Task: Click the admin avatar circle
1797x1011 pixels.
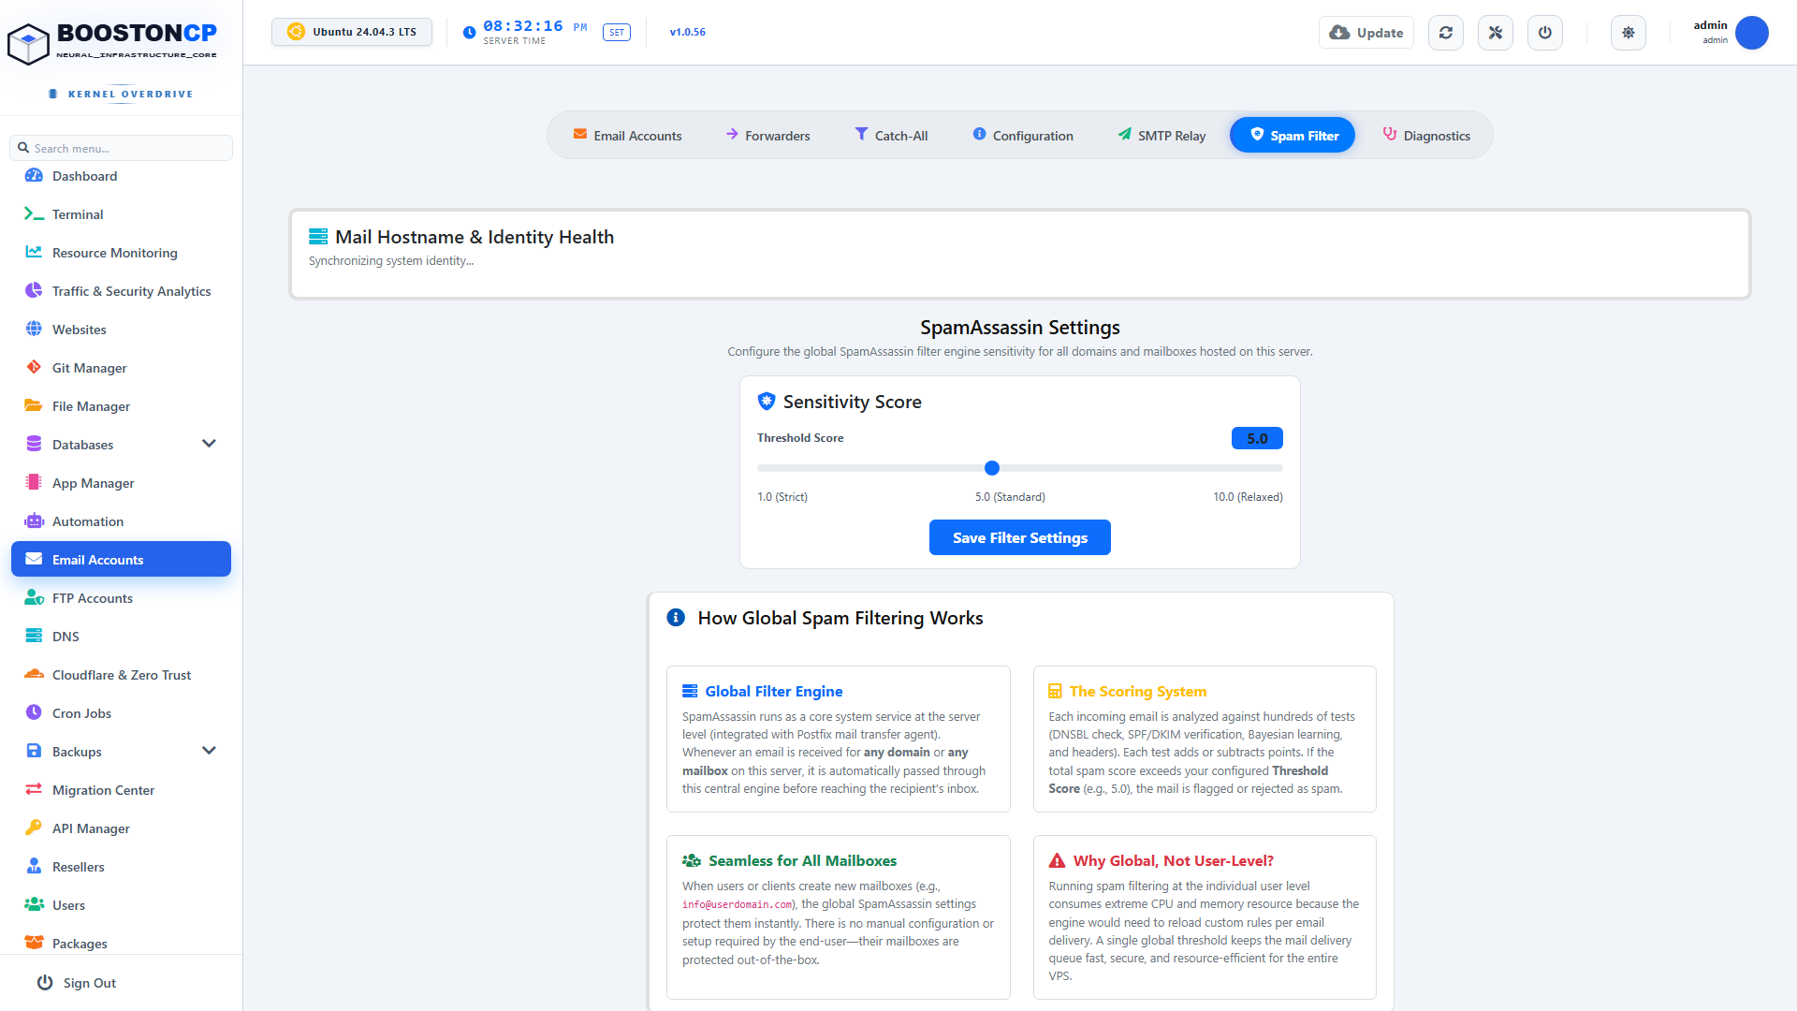Action: (1751, 33)
